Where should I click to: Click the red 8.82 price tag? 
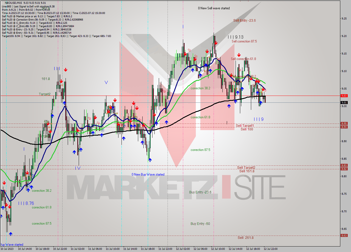tap(344, 169)
